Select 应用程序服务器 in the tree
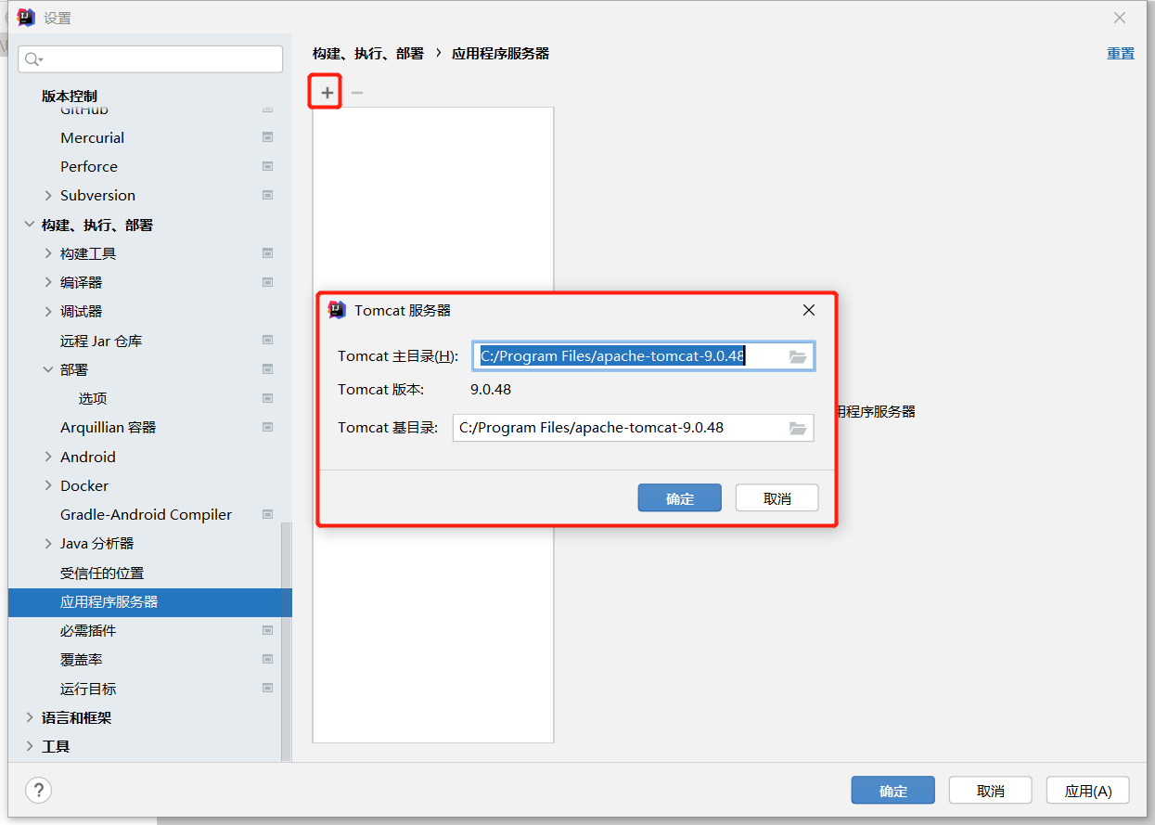Viewport: 1155px width, 825px height. [x=149, y=601]
